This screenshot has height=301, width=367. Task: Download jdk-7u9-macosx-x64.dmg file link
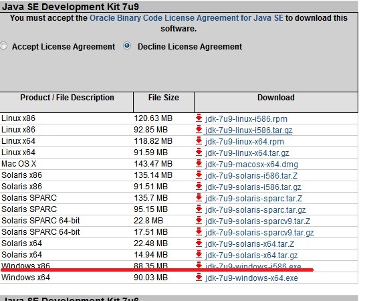pos(251,164)
